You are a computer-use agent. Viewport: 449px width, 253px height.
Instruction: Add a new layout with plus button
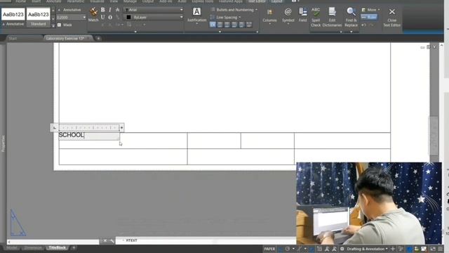click(74, 248)
